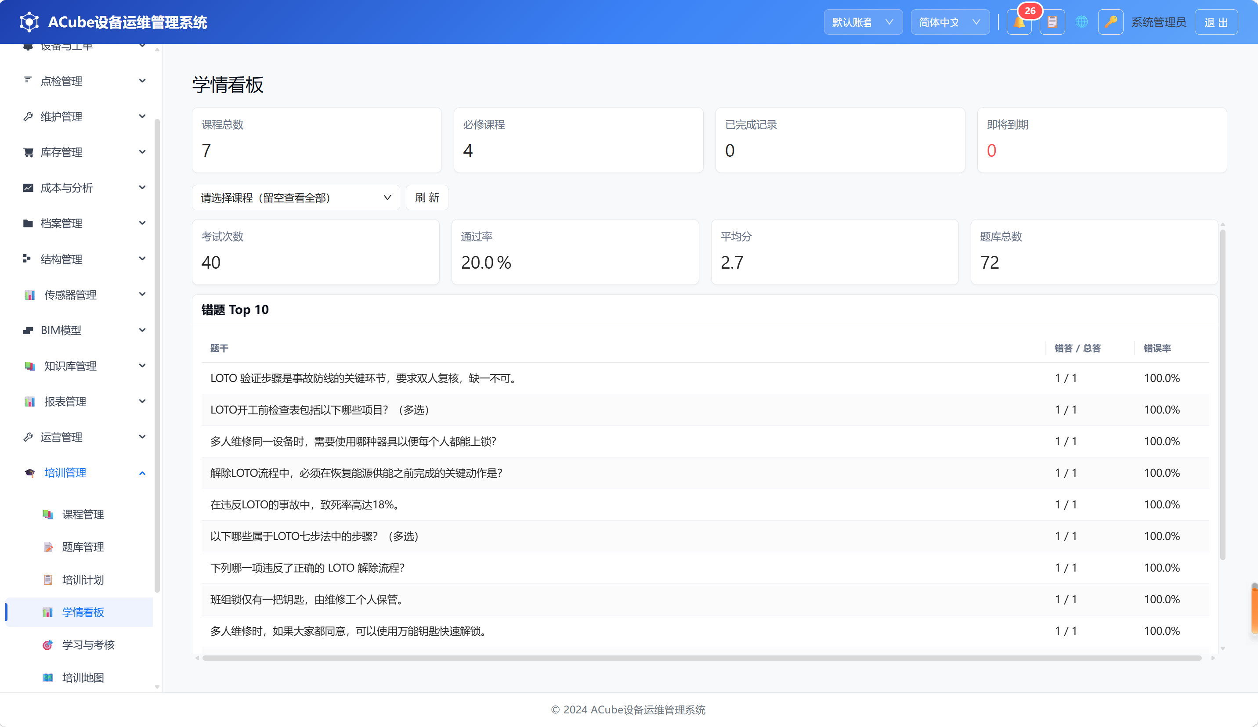
Task: Click the 刷新 refresh button
Action: coord(427,198)
